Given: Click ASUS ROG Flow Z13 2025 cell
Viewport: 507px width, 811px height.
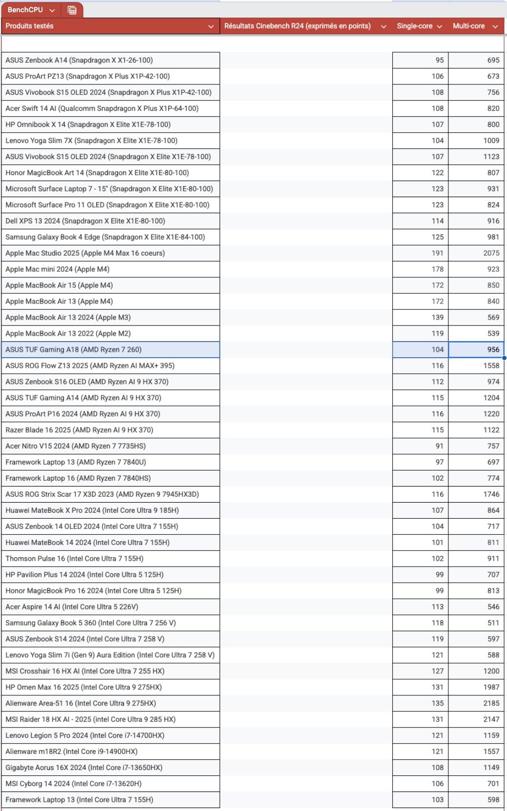Looking at the screenshot, I should coord(110,366).
